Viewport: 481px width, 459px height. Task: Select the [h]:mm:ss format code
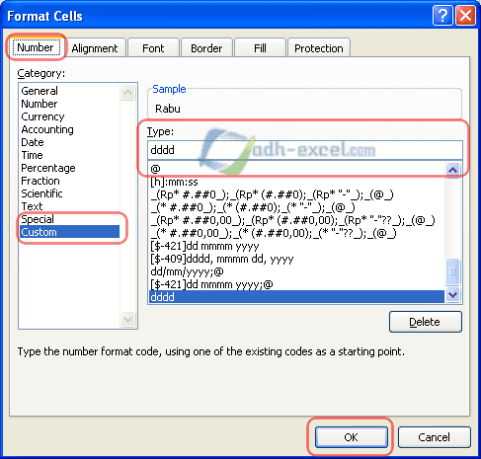pyautogui.click(x=174, y=182)
